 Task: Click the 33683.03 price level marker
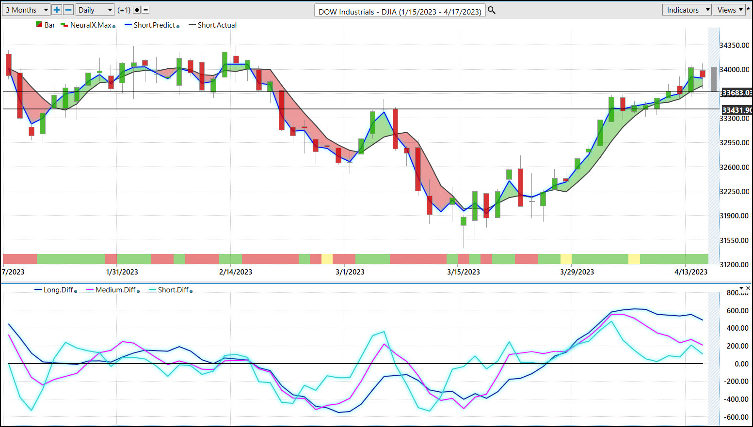[x=737, y=92]
